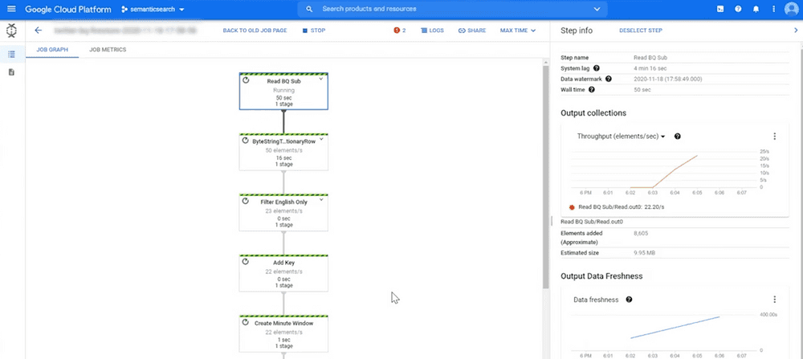
Task: Expand the Max Time dropdown
Action: (517, 31)
